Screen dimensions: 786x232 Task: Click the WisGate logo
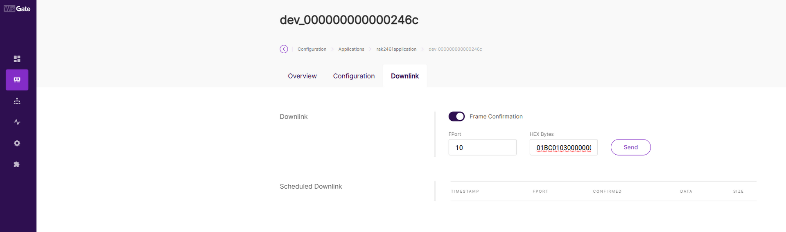click(17, 9)
